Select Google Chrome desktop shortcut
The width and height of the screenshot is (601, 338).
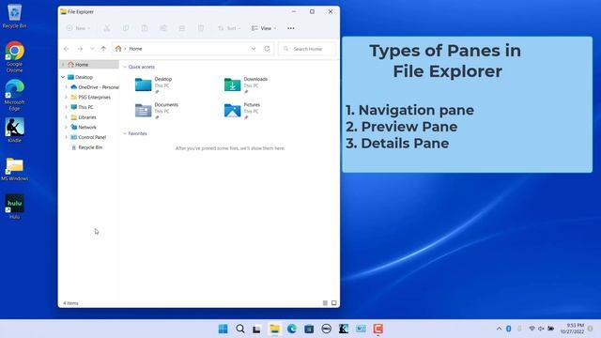tap(14, 56)
